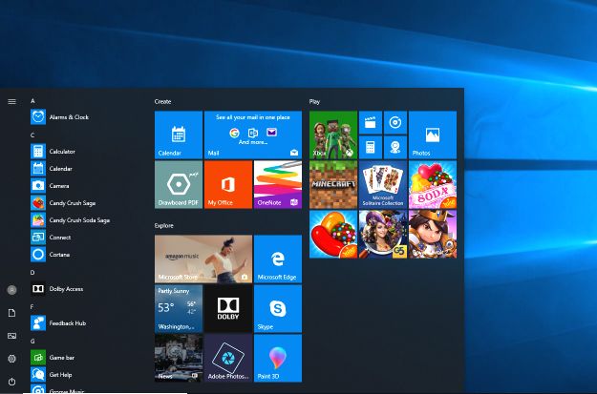Launch the My Office tile
This screenshot has width=597, height=394.
coord(228,184)
